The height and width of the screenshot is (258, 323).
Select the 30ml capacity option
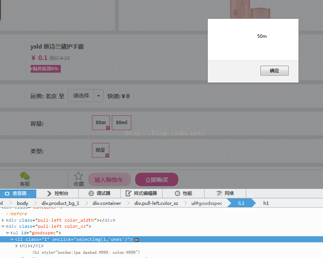[121, 123]
